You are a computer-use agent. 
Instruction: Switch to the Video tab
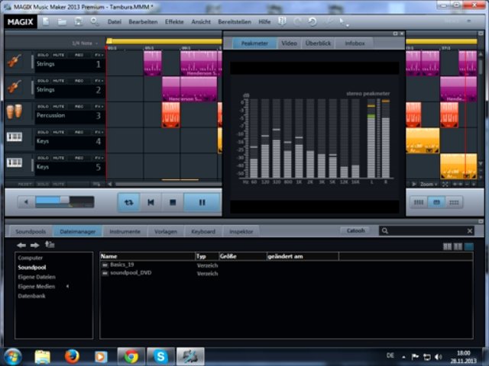click(x=289, y=43)
